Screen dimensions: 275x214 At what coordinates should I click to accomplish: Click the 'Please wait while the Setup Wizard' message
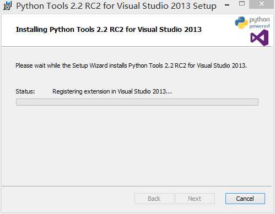[131, 65]
